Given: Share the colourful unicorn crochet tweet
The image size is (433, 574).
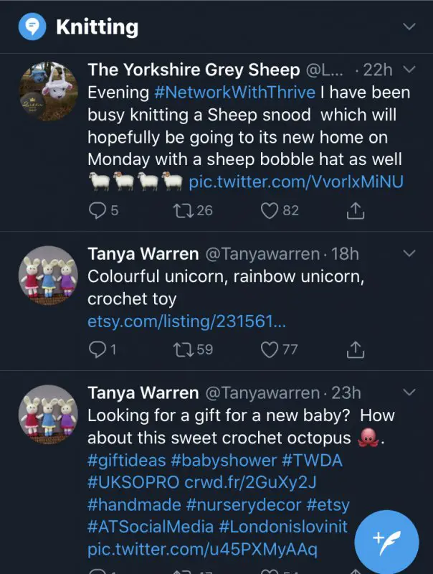Looking at the screenshot, I should tap(356, 349).
